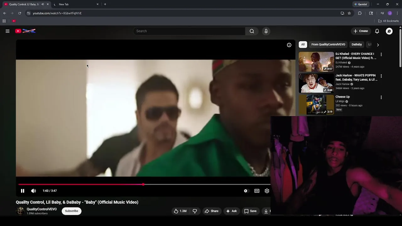Open the Chrome three-dot menu

click(x=397, y=13)
